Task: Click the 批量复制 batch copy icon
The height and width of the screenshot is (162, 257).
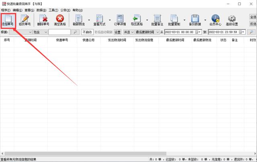Action: coord(174,20)
